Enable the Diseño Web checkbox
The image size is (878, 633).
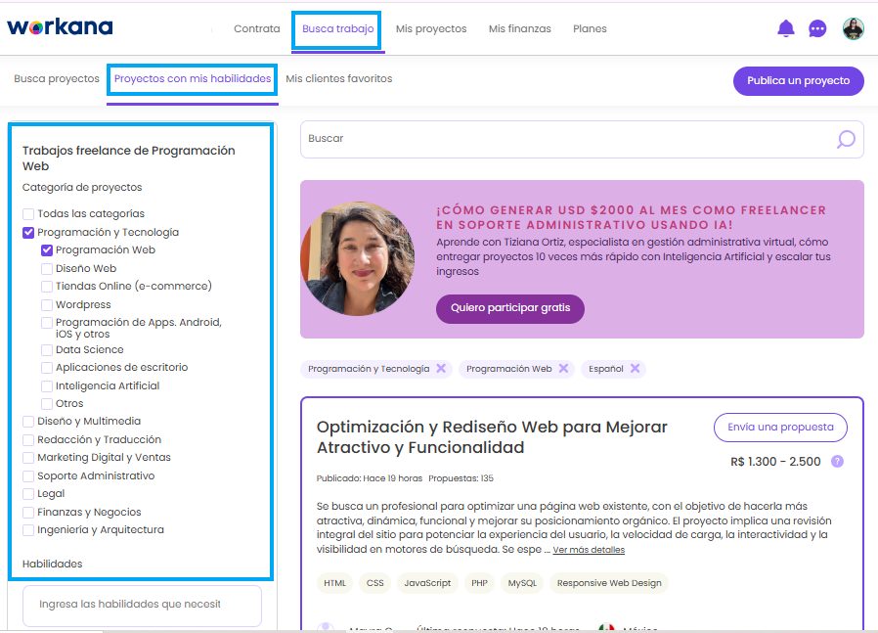[x=47, y=269]
